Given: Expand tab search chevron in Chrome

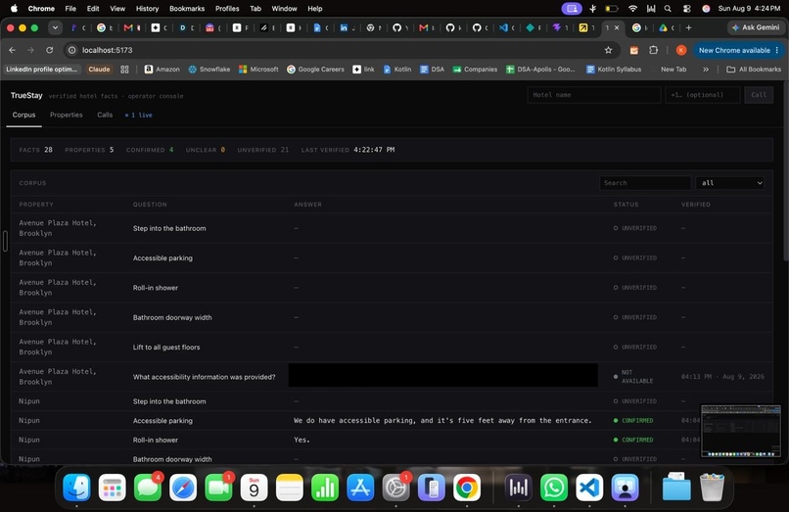Looking at the screenshot, I should [x=55, y=27].
